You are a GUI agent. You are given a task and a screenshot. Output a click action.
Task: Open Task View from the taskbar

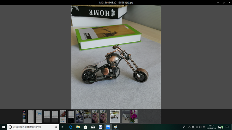(63, 127)
